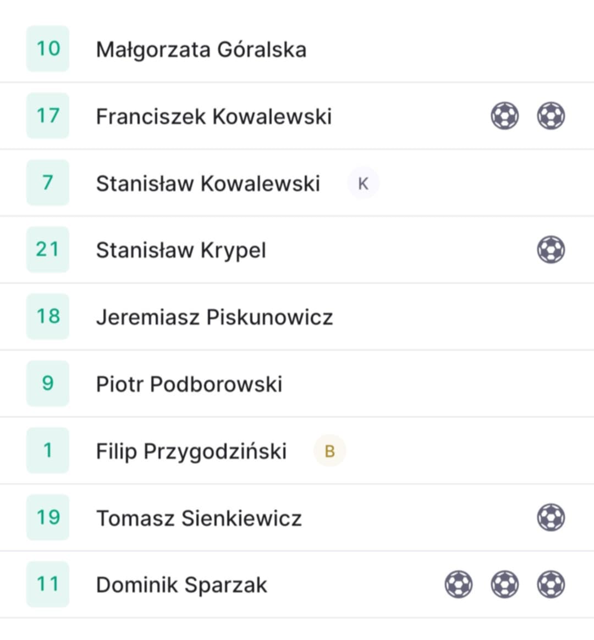Select jersey number 17 badge
594x640 pixels.
[48, 115]
